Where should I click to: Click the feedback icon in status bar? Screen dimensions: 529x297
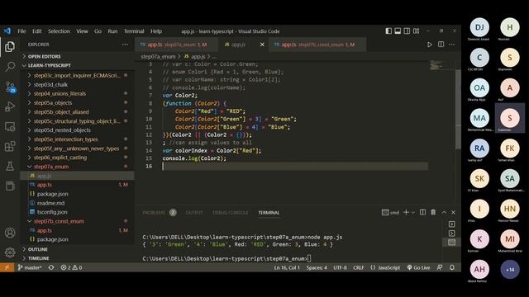coord(440,267)
